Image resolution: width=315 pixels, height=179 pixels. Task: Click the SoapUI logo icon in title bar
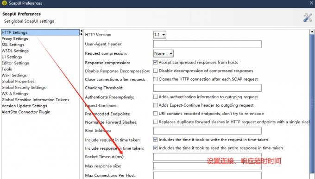click(x=4, y=3)
